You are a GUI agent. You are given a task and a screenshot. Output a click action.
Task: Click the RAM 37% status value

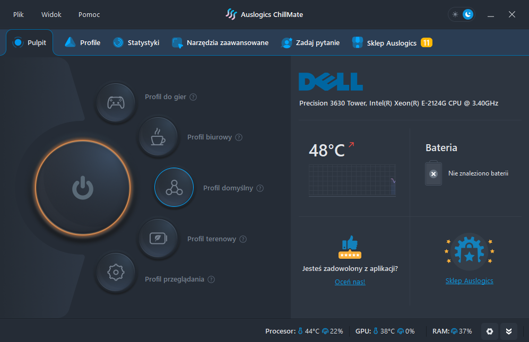(x=465, y=331)
